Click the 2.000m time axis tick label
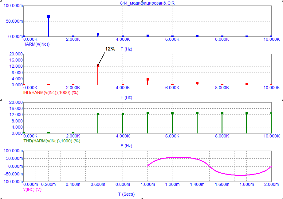This screenshot has height=199, width=283. click(x=272, y=184)
